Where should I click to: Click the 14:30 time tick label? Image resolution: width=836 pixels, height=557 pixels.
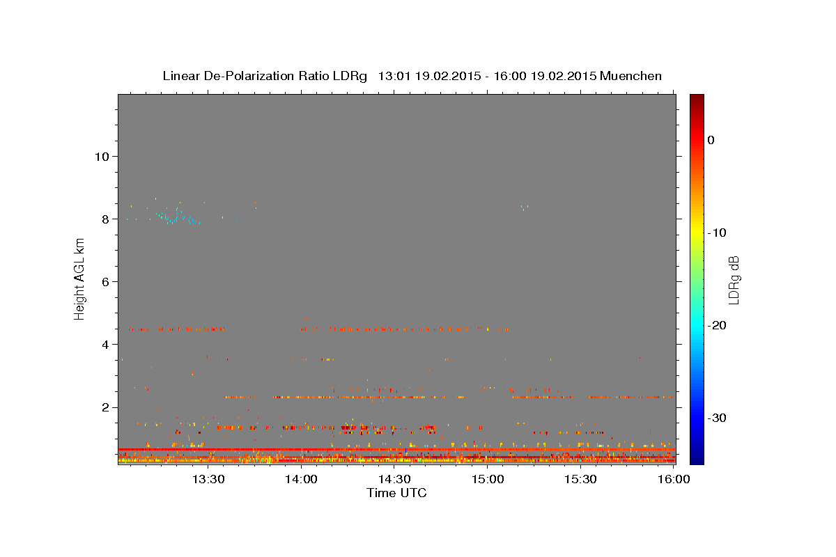tap(394, 479)
